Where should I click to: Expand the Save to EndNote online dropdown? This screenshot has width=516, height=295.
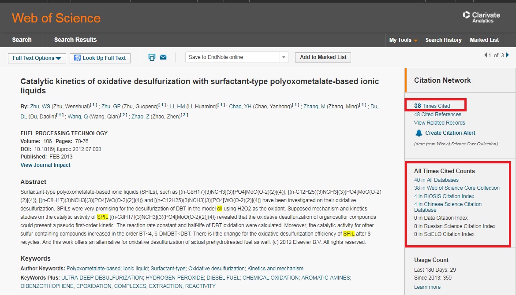[x=284, y=57]
